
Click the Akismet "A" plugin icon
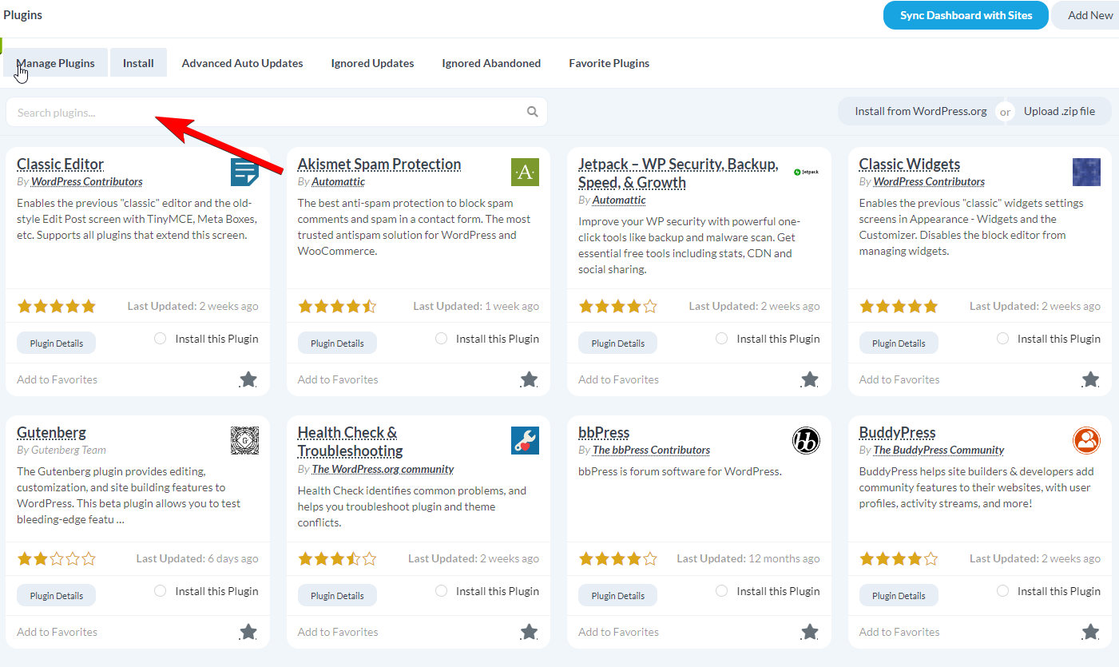point(525,172)
